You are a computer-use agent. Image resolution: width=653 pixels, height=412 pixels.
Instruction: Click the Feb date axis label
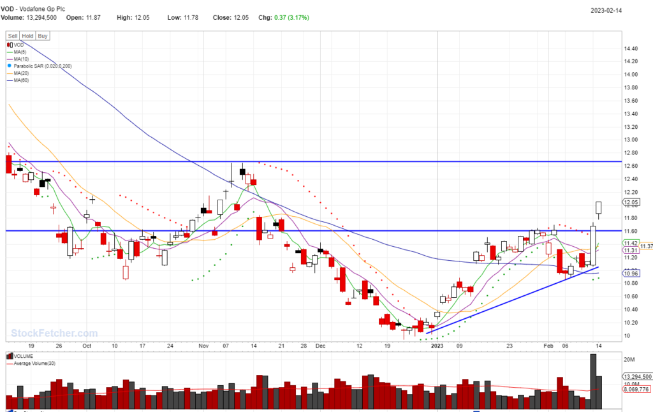tap(548, 346)
